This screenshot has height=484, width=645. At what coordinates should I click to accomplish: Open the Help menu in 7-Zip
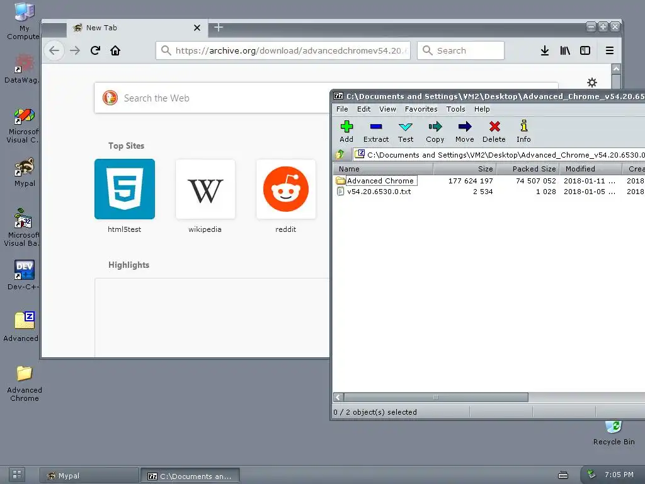click(482, 109)
